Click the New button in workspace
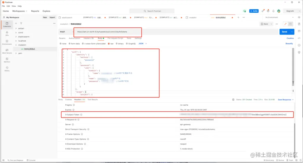This screenshot has height=163, width=303. pyautogui.click(x=45, y=17)
